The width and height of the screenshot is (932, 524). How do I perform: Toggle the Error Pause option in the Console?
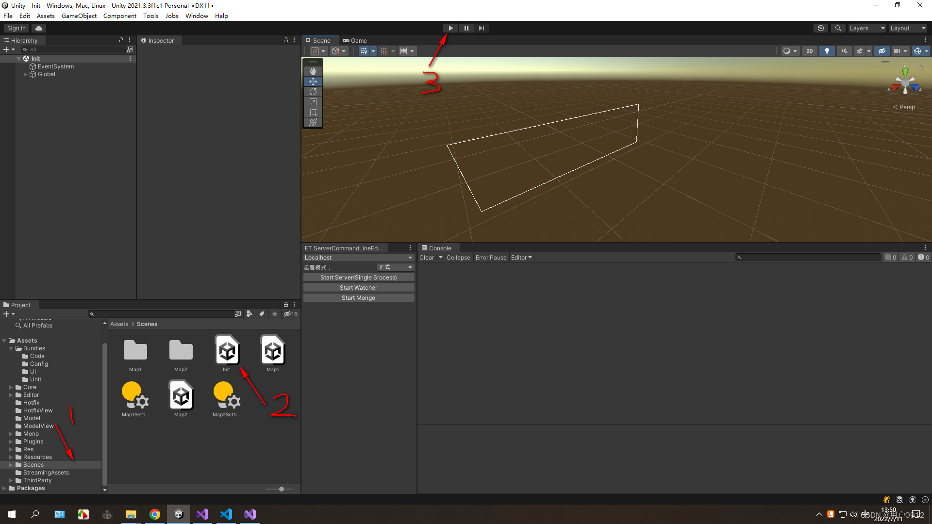(491, 258)
